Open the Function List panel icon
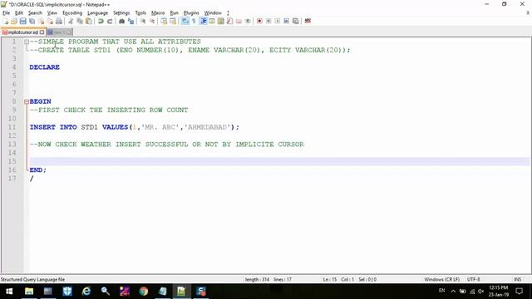Image resolution: width=532 pixels, height=299 pixels. pos(229,21)
